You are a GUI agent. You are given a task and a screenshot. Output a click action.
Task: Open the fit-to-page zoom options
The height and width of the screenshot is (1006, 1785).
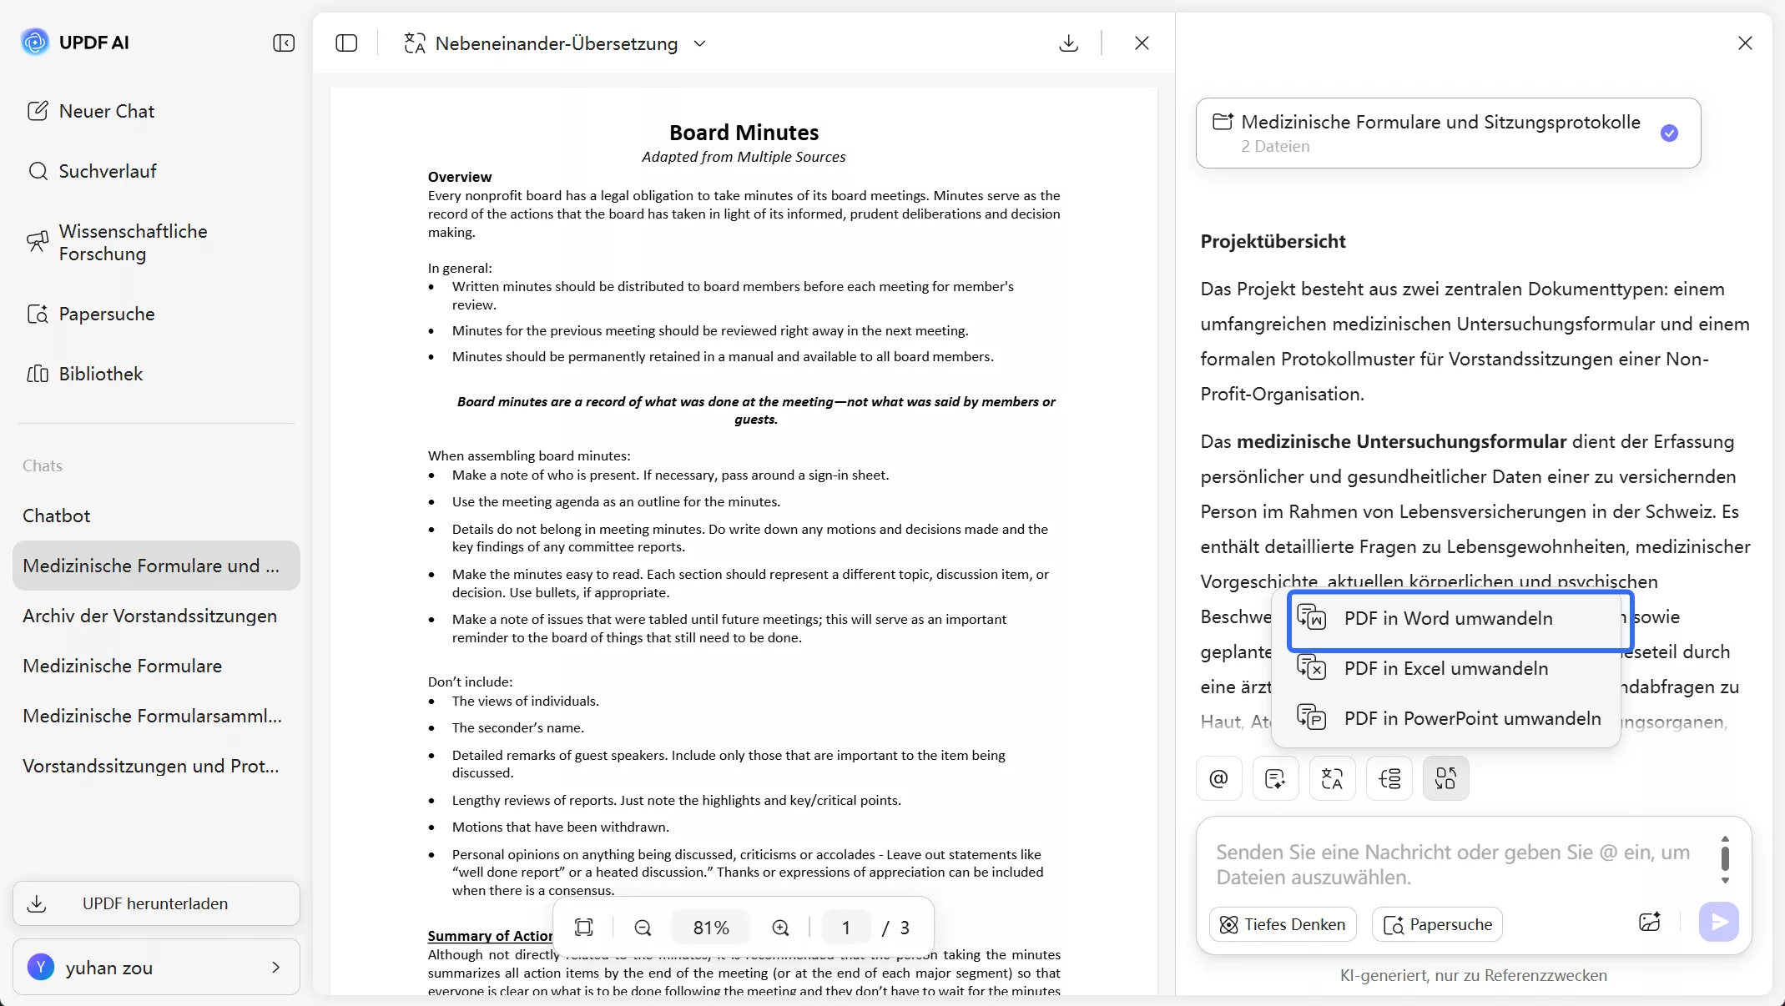[x=584, y=927]
